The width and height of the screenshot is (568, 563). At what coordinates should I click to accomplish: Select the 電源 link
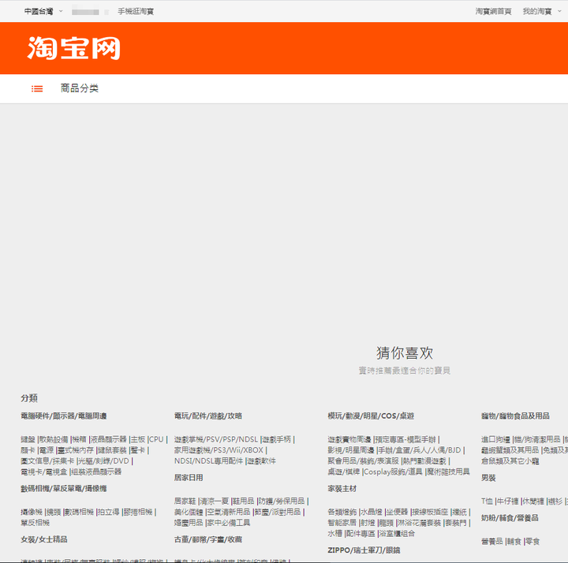tap(47, 450)
